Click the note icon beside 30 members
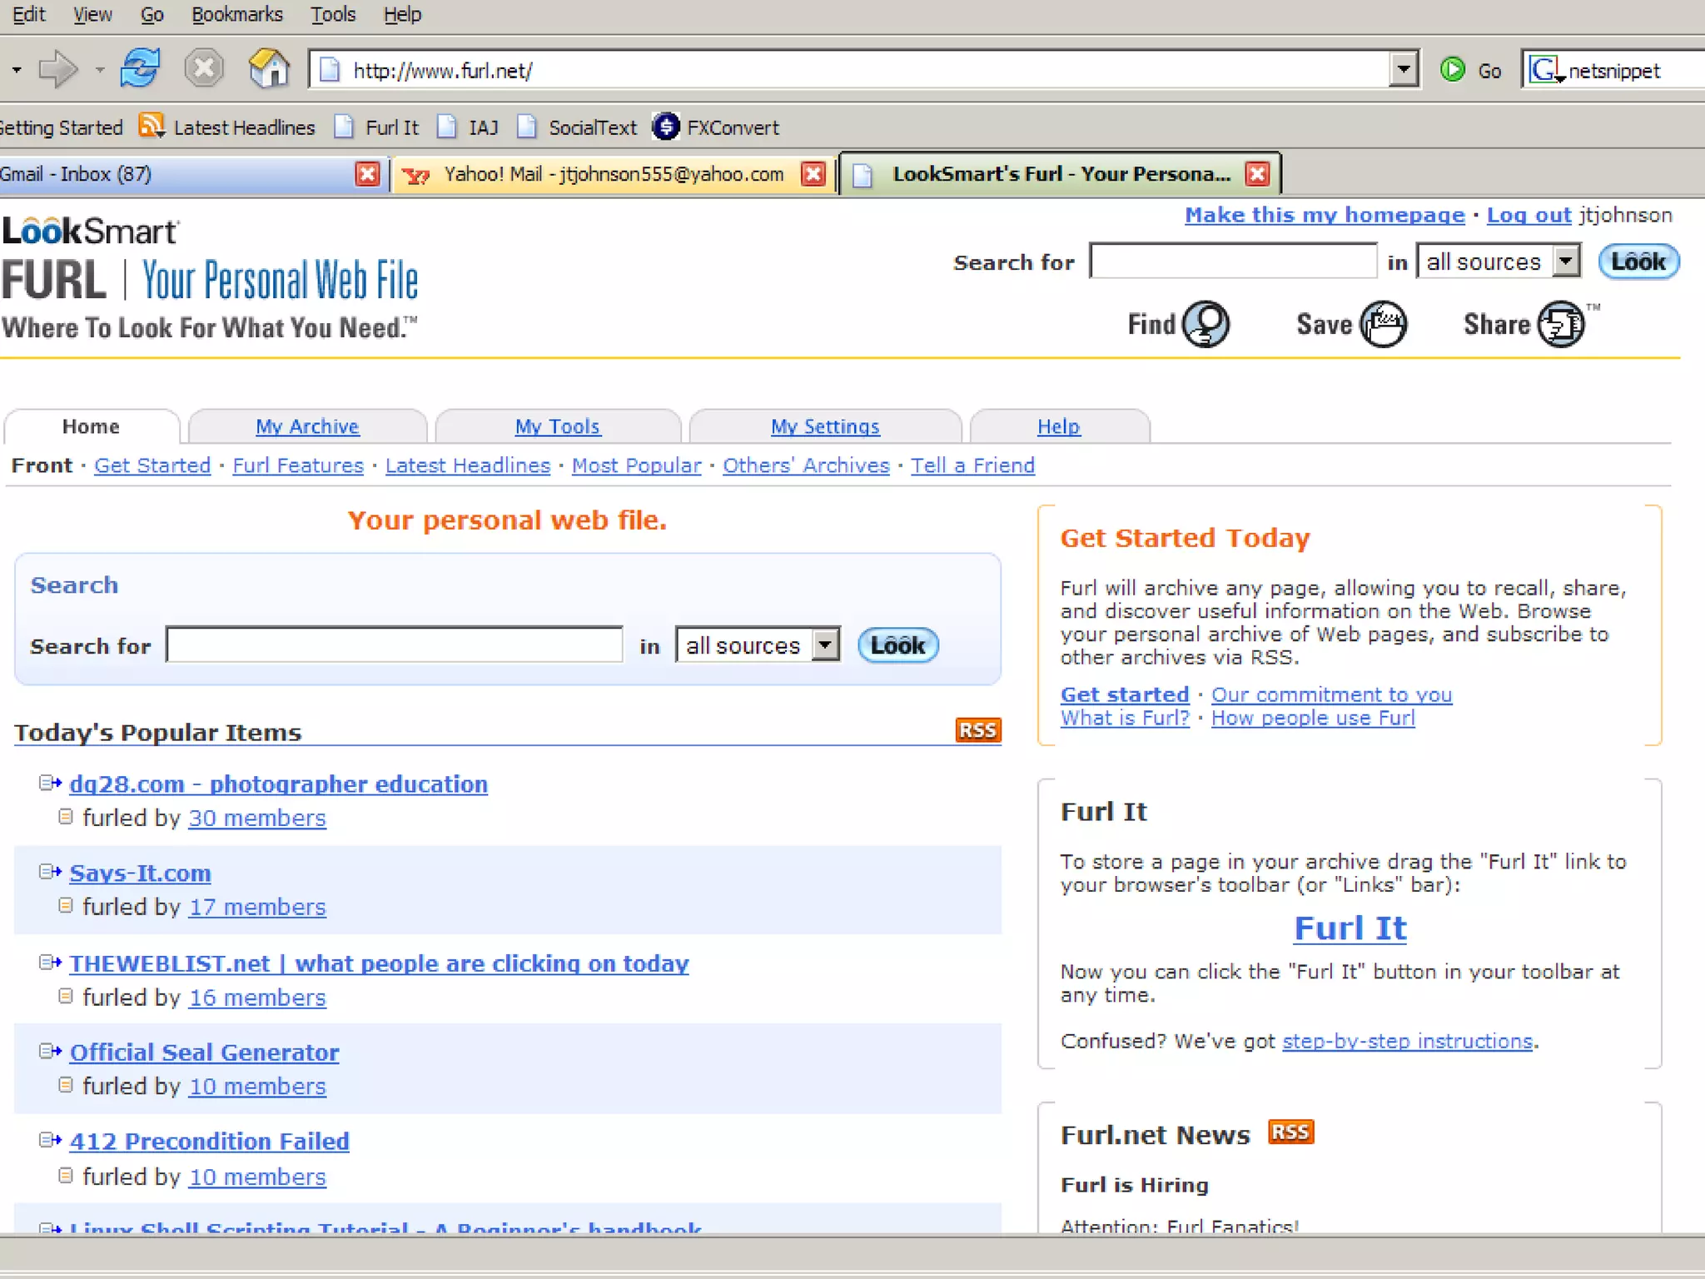The height and width of the screenshot is (1279, 1705). (x=66, y=817)
